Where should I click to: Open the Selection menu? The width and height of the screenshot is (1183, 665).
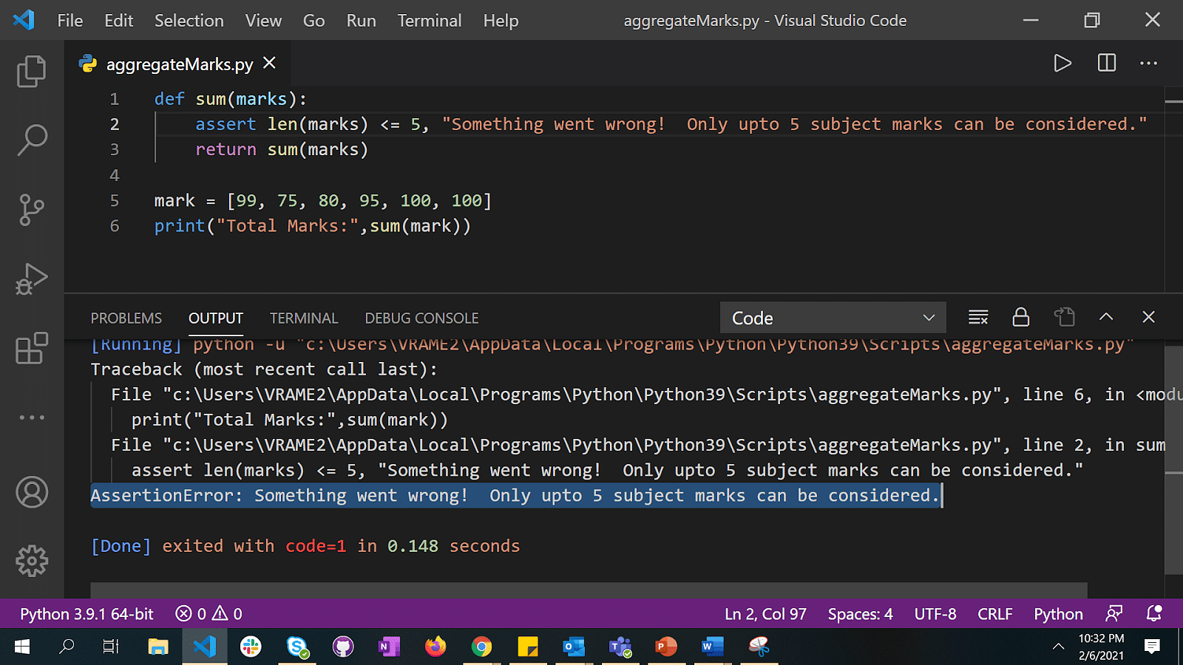tap(189, 21)
